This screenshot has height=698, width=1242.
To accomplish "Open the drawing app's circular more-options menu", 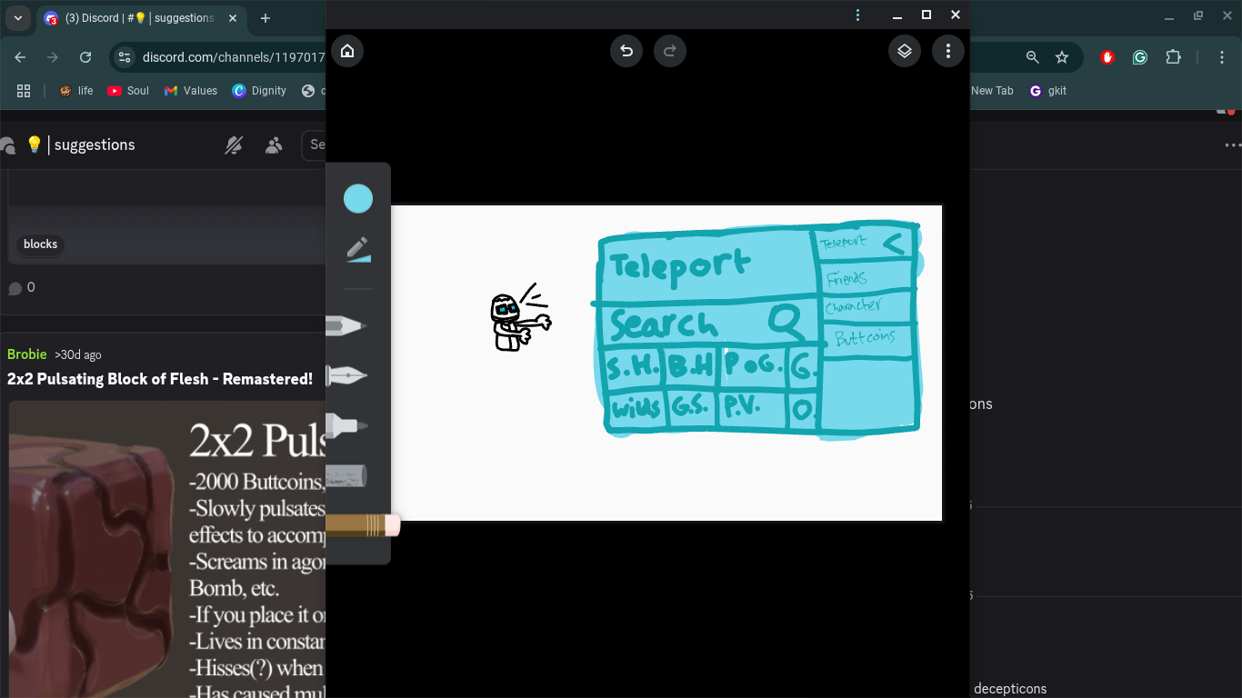I will click(948, 51).
